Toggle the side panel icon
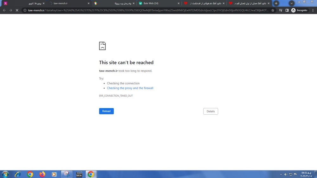Screen dimensions: 317x178 click(x=287, y=10)
